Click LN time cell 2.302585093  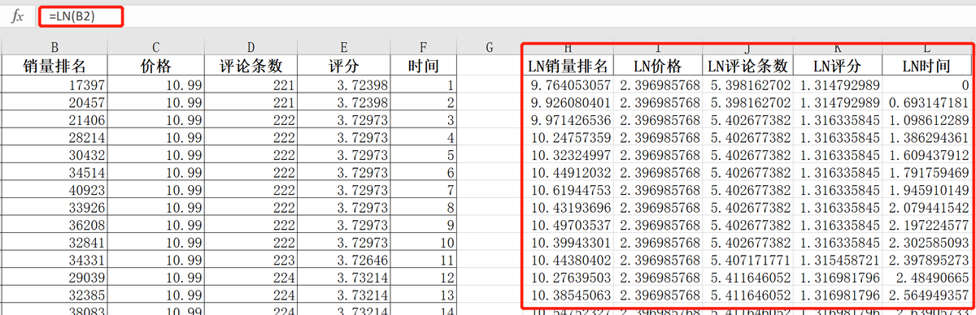[926, 244]
